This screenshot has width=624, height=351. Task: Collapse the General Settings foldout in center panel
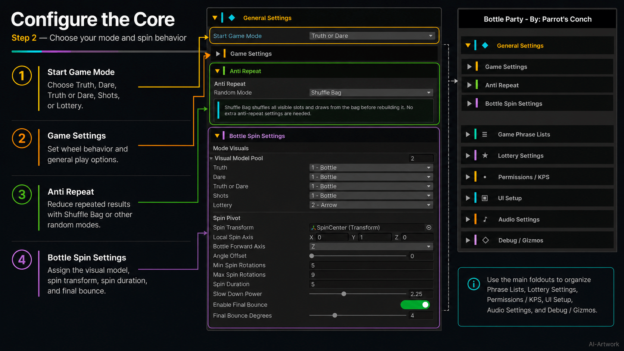pos(215,18)
